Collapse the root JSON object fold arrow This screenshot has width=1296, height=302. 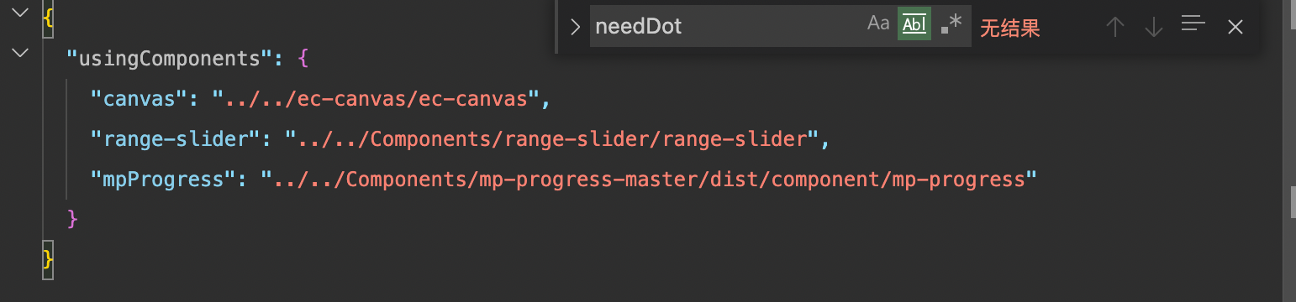click(20, 13)
